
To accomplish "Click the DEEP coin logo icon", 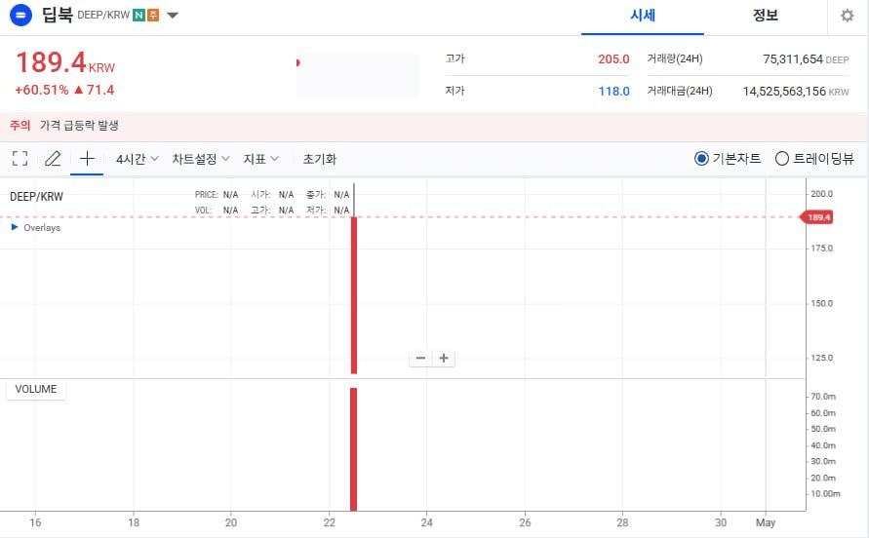I will (20, 16).
